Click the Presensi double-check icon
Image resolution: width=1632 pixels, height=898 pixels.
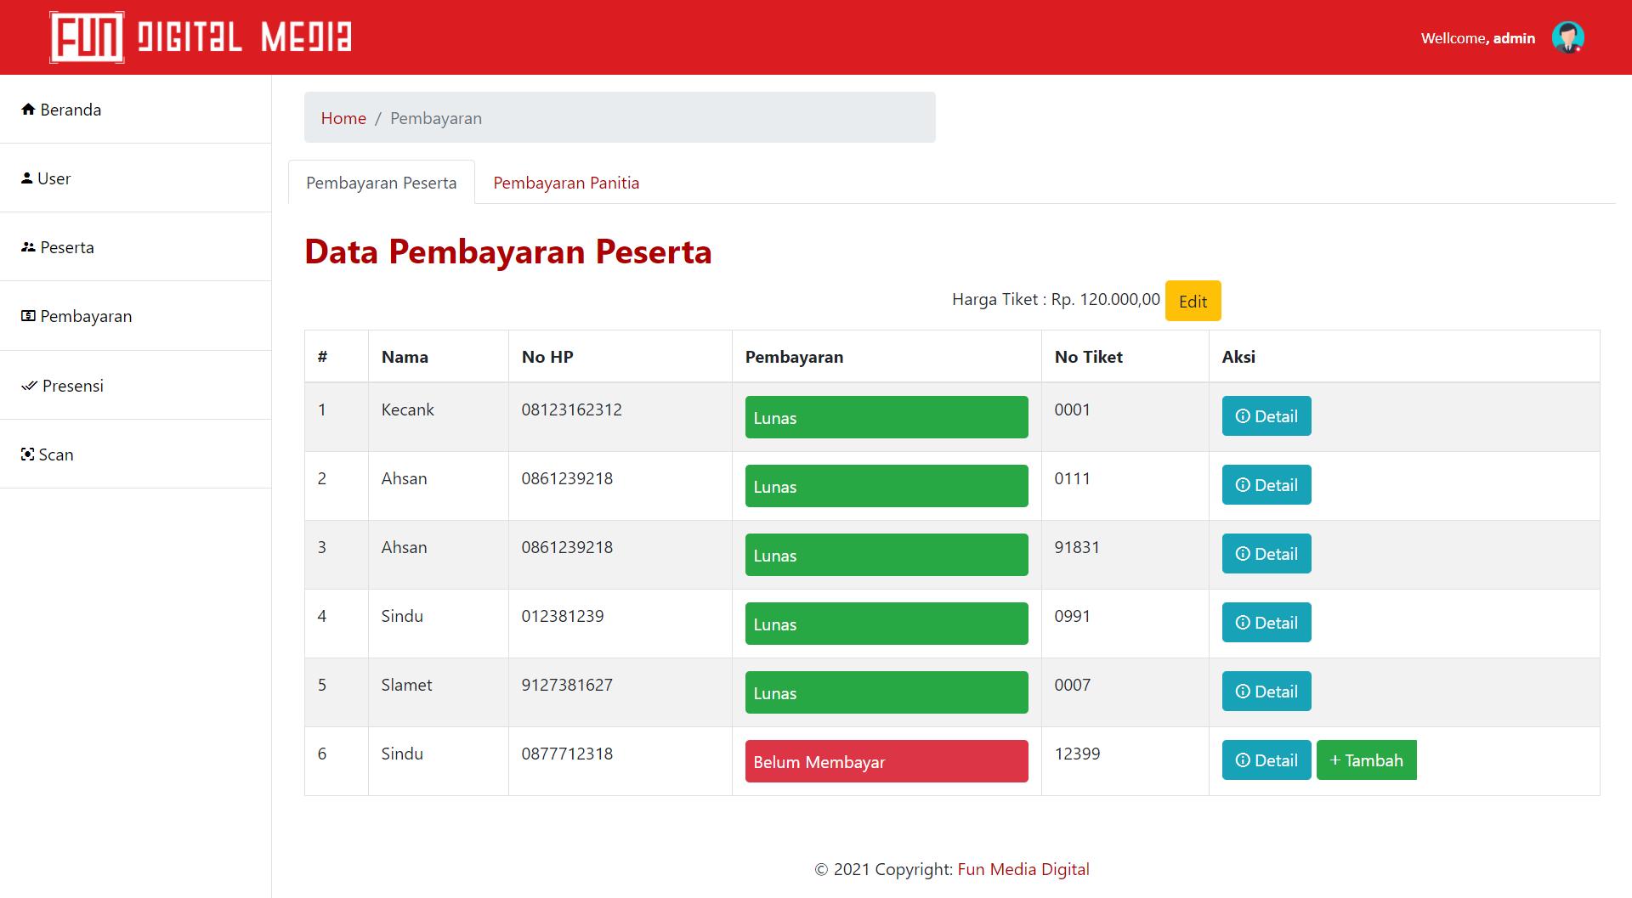30,386
